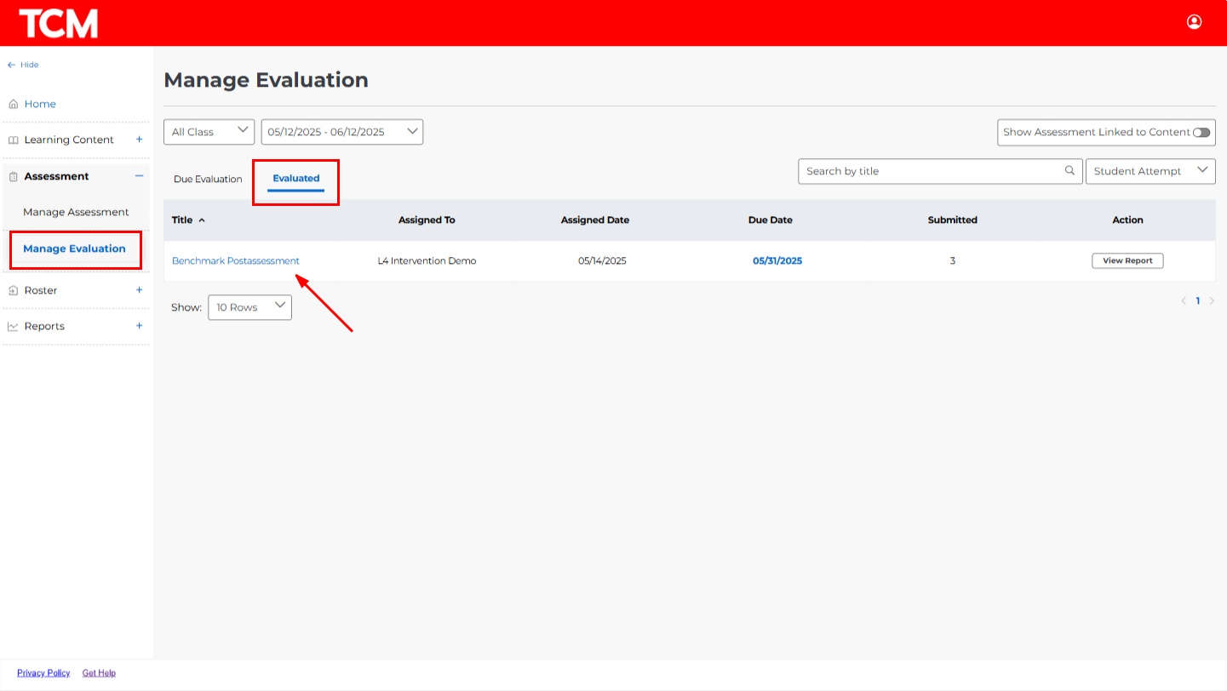The height and width of the screenshot is (691, 1227).
Task: Switch to Due Evaluation tab
Action: point(208,180)
